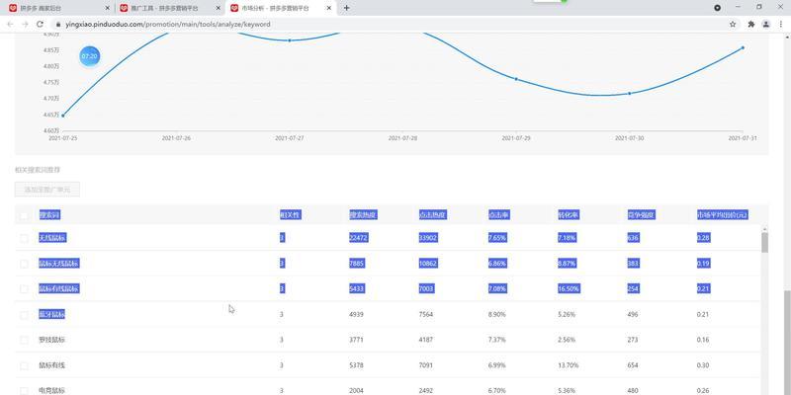Sort by the 转化率 column header
This screenshot has height=395, width=791.
(x=568, y=215)
